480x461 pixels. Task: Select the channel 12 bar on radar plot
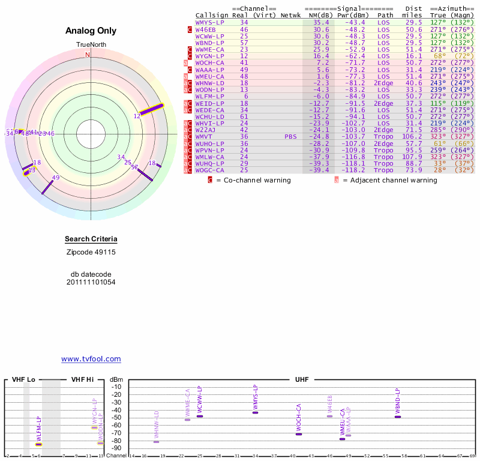pos(151,109)
